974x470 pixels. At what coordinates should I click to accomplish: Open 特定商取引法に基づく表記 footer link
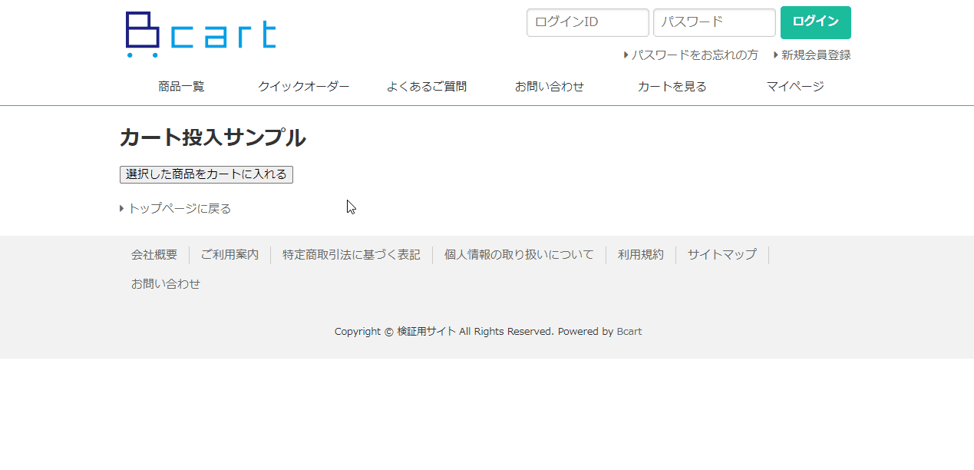352,255
